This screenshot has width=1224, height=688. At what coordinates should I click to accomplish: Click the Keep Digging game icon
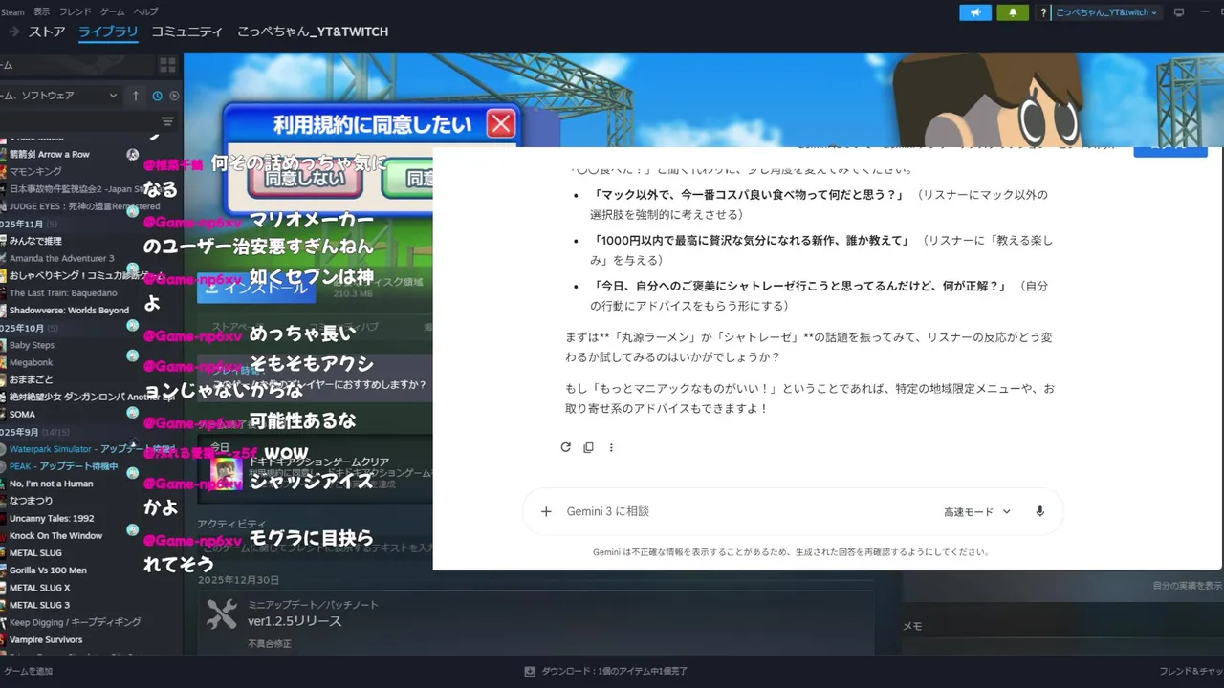[3, 622]
